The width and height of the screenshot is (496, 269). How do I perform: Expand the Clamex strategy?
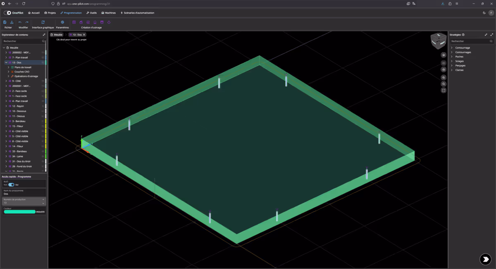click(x=452, y=70)
